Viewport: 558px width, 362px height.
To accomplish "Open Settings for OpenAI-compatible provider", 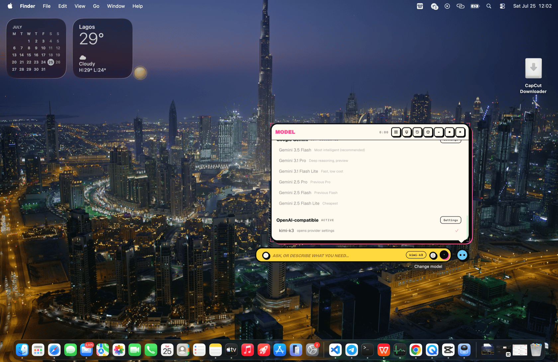I will tap(451, 220).
